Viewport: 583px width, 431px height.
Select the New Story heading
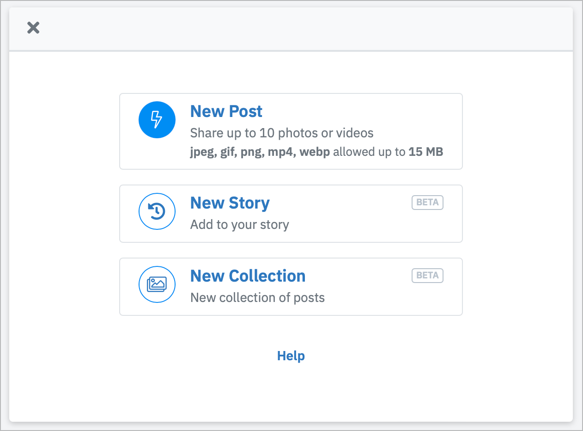point(230,203)
